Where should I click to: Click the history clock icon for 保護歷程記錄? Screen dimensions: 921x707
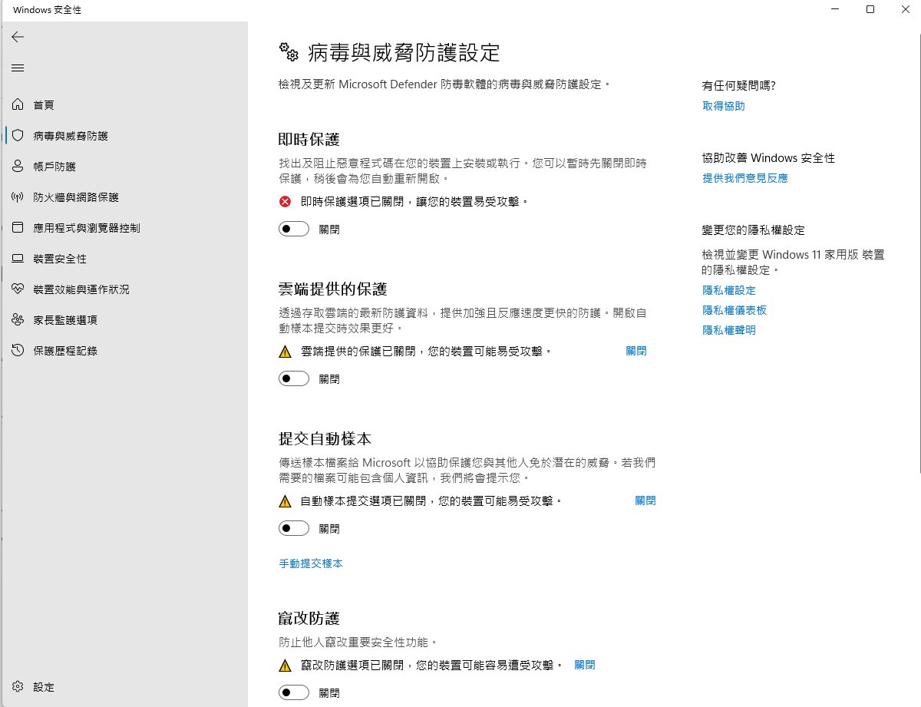[x=18, y=351]
